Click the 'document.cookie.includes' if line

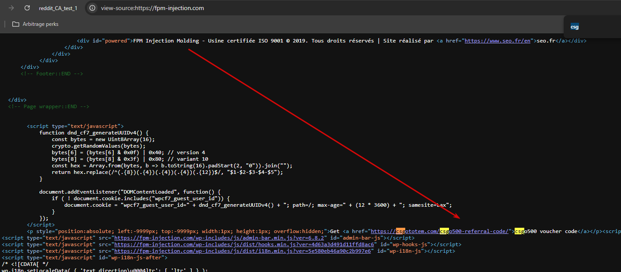pos(141,198)
